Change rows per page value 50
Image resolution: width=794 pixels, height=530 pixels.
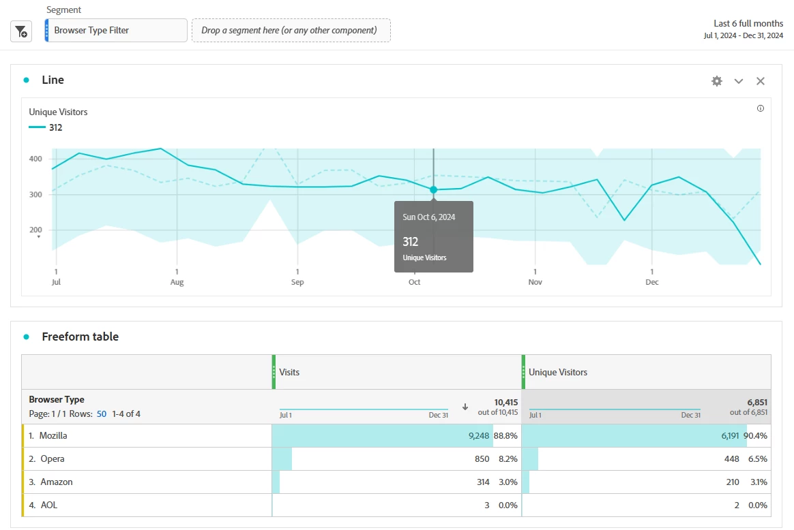tap(101, 414)
